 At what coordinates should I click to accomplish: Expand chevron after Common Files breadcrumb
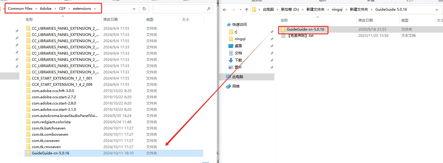click(36, 9)
